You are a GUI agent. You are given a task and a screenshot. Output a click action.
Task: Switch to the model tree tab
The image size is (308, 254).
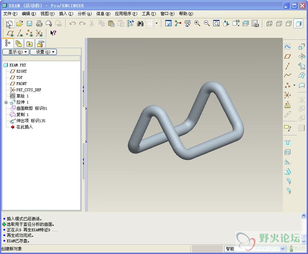(x=8, y=43)
